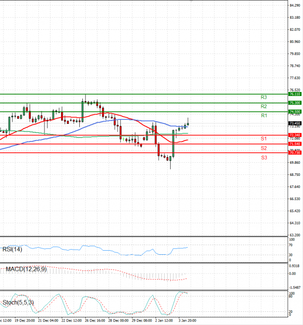Select the 70.730 red price tag
This screenshot has width=303, height=325.
point(295,153)
